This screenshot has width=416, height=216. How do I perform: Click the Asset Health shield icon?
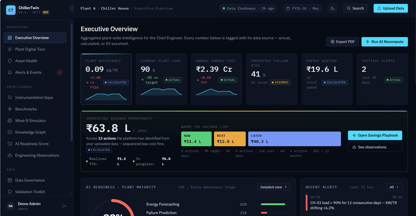pos(10,61)
